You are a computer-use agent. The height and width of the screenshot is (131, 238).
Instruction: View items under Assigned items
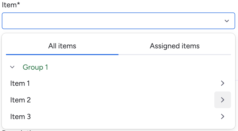click(174, 46)
